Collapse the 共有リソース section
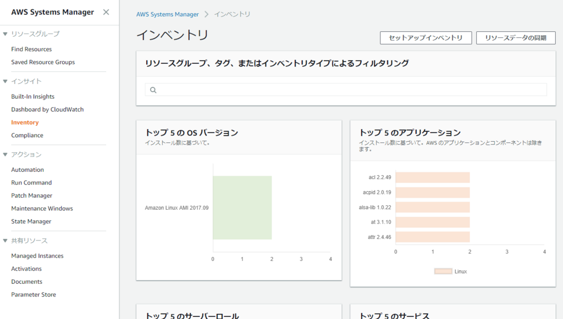This screenshot has height=319, width=563. [x=5, y=240]
